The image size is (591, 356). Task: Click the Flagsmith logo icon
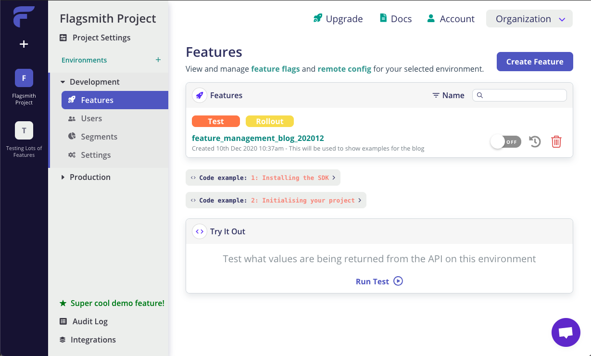point(24,17)
